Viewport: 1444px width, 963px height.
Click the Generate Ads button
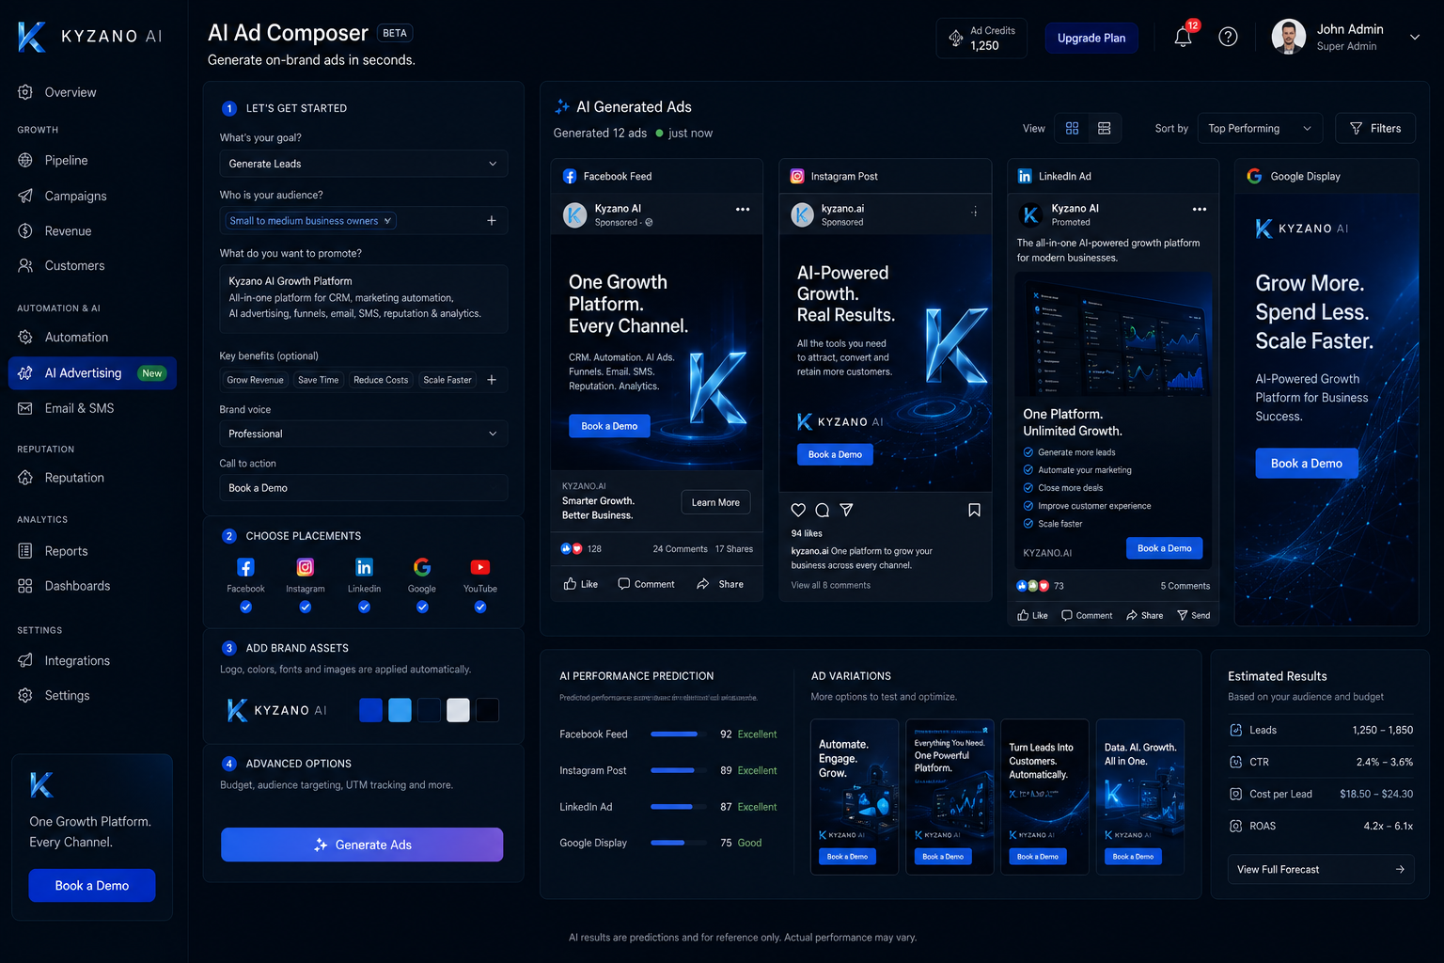[362, 845]
